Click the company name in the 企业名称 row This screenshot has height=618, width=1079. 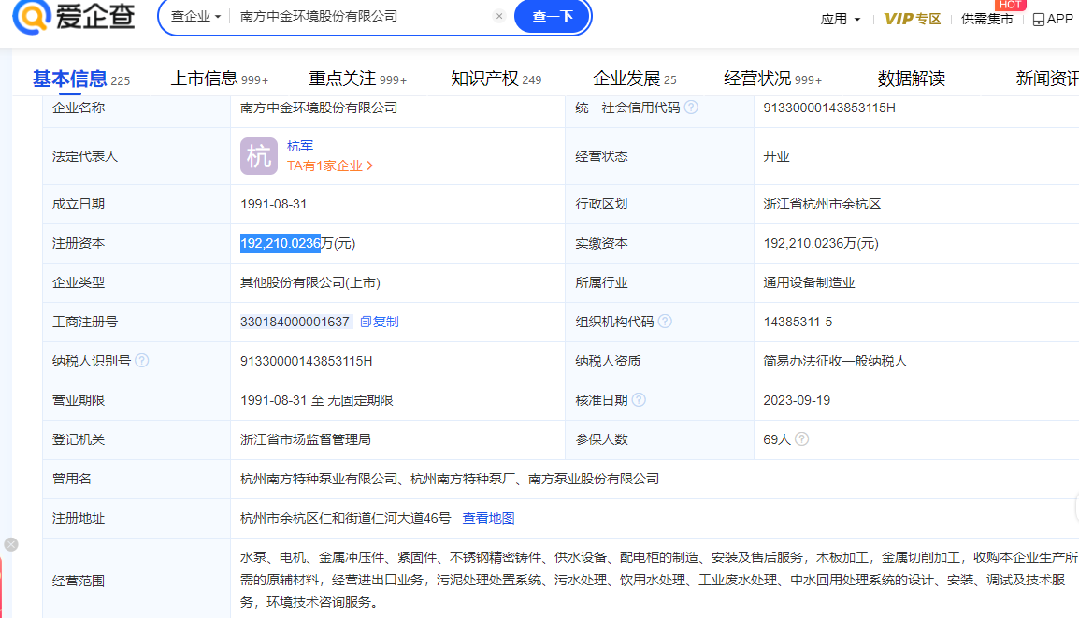(x=319, y=108)
